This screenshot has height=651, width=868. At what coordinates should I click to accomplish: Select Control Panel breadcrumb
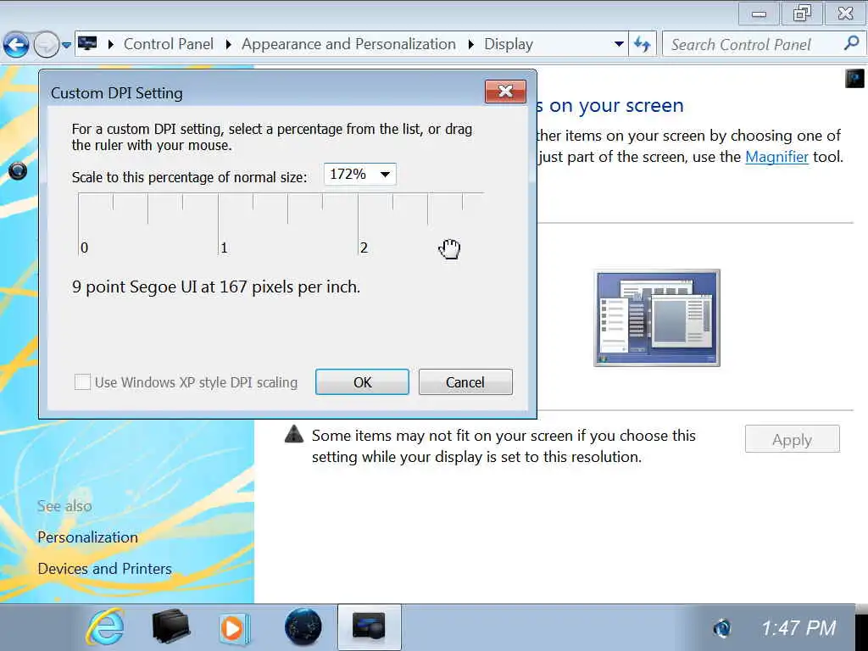pyautogui.click(x=169, y=44)
